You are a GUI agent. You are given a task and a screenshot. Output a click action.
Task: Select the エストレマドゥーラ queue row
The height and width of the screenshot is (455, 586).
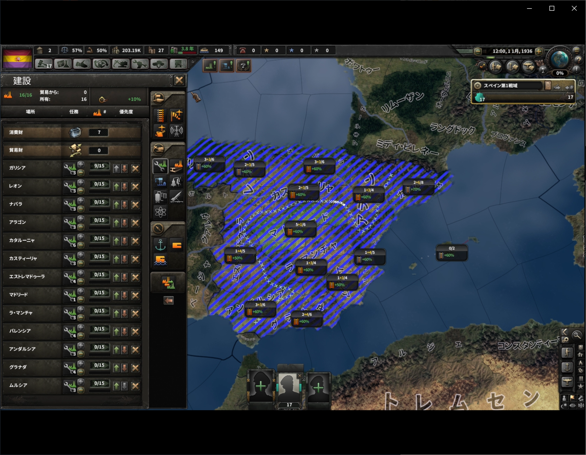pos(72,277)
